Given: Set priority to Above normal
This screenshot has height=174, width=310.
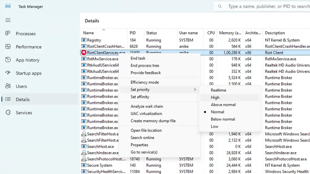Looking at the screenshot, I should (230, 105).
